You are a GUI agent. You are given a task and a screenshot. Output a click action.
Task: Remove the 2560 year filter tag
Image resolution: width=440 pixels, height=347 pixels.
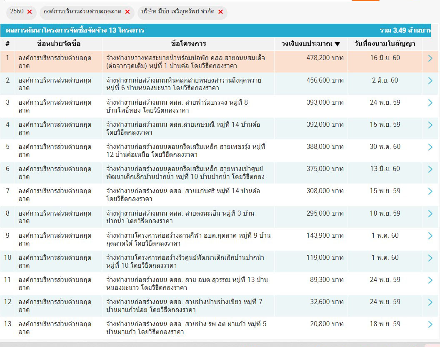pyautogui.click(x=30, y=12)
